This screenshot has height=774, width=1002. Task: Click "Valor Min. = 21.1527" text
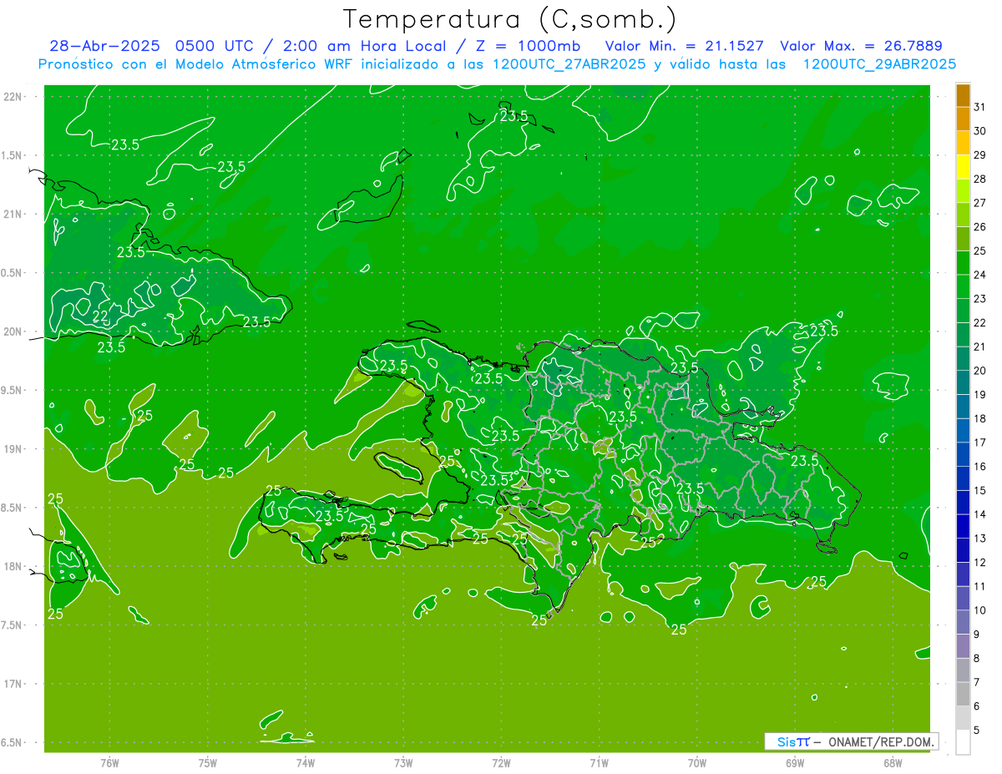(684, 46)
